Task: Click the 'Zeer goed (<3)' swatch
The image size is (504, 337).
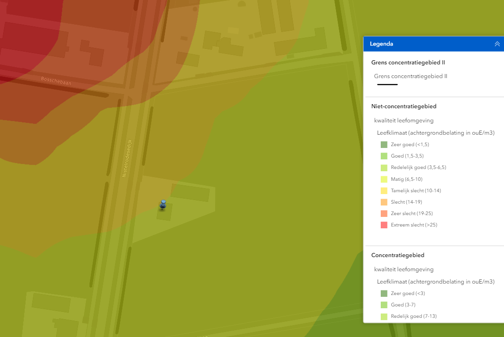Action: tap(384, 293)
